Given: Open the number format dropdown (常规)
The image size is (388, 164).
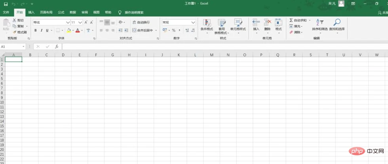Looking at the screenshot, I should click(x=193, y=23).
